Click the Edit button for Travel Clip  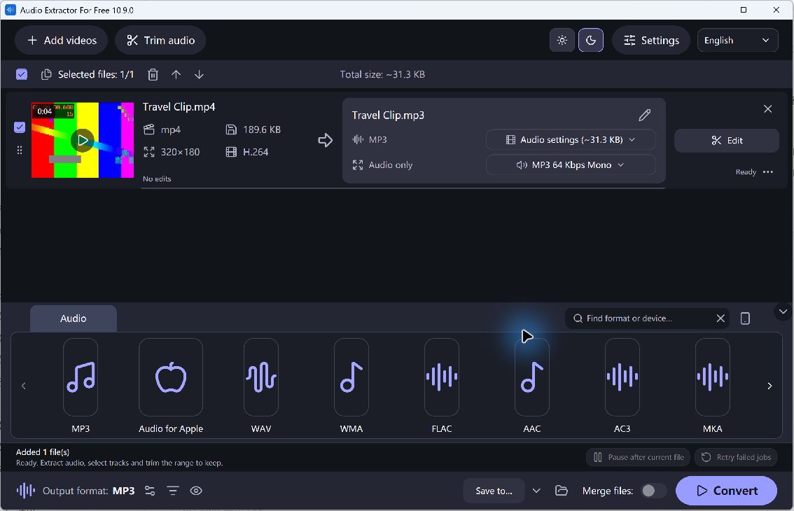tap(727, 140)
